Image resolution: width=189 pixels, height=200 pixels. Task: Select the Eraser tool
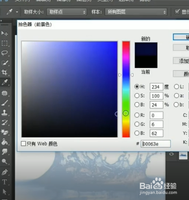tap(5, 132)
